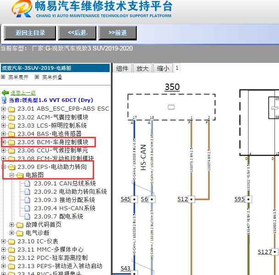
Task: Expand 23.06 CCU-气候控制单元 node
Action: click(3, 151)
